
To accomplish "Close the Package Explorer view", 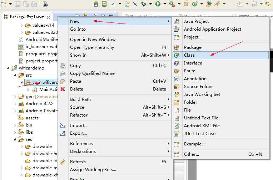I will [x=49, y=17].
